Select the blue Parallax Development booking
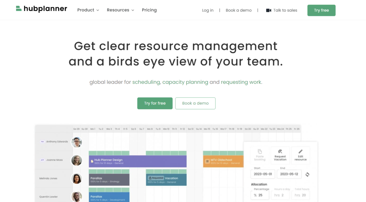Screen dimensions: 366x202 [x=109, y=197]
